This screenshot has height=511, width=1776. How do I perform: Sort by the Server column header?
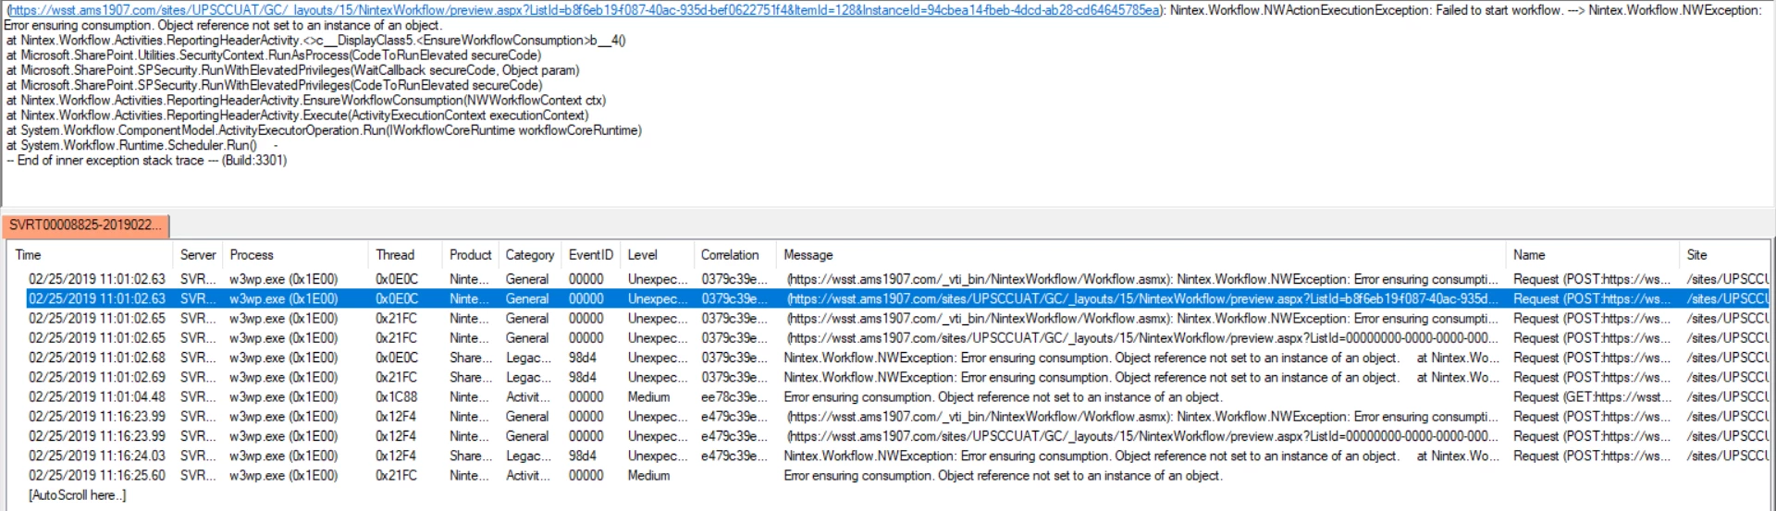198,255
